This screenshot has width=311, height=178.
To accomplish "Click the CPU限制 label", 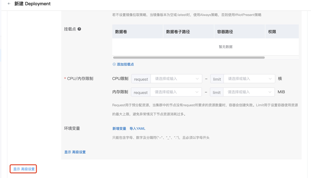I will (x=120, y=79).
